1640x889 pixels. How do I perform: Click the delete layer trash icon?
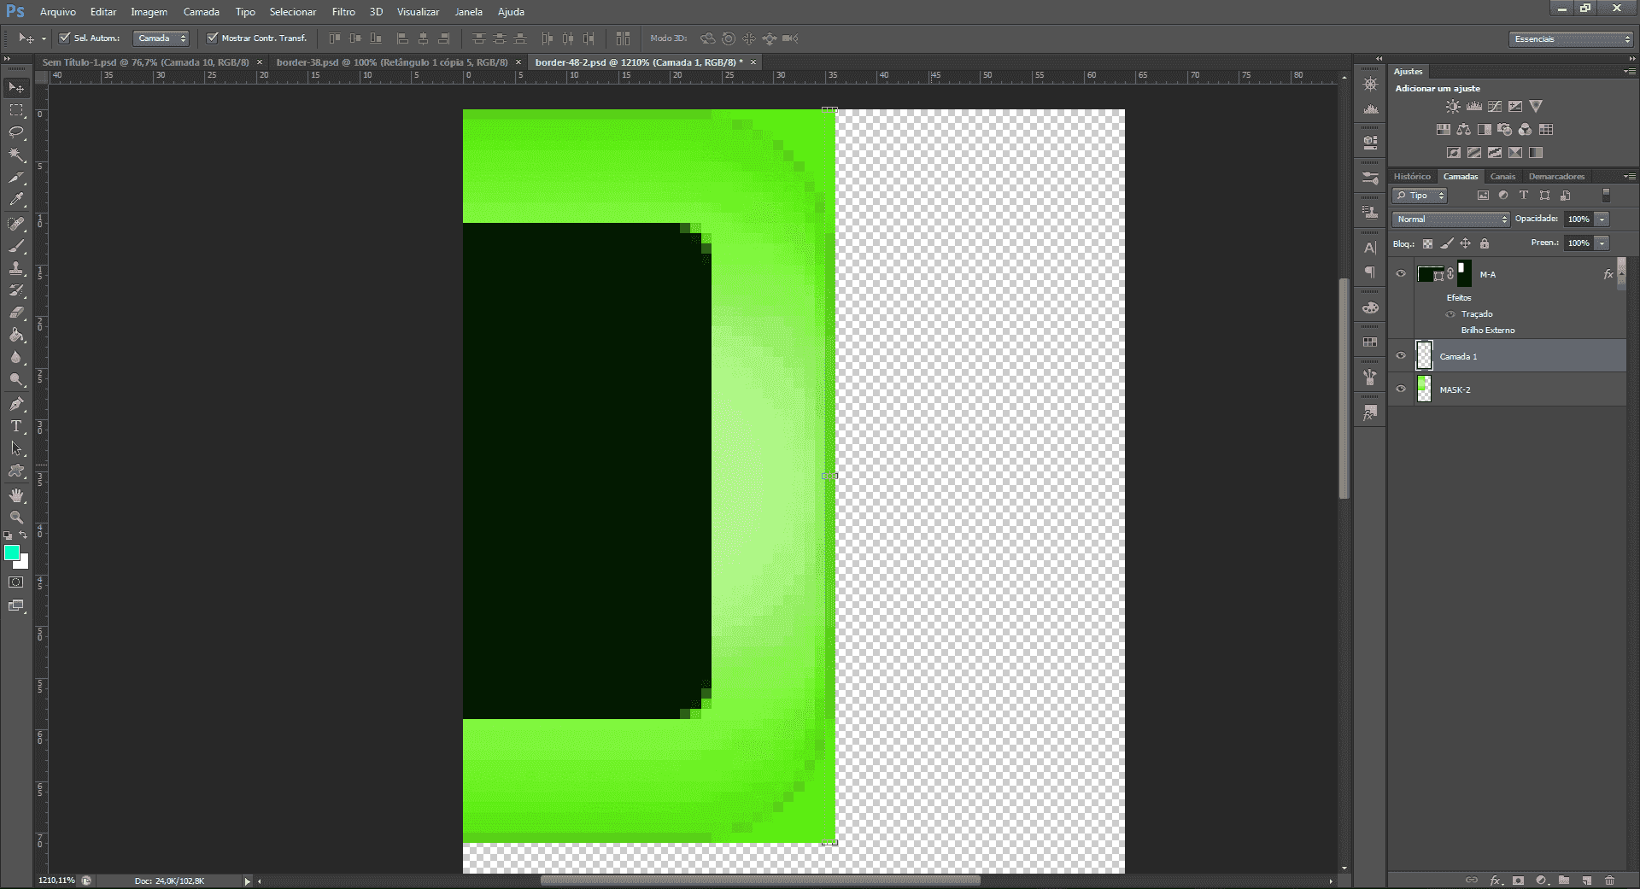point(1609,880)
